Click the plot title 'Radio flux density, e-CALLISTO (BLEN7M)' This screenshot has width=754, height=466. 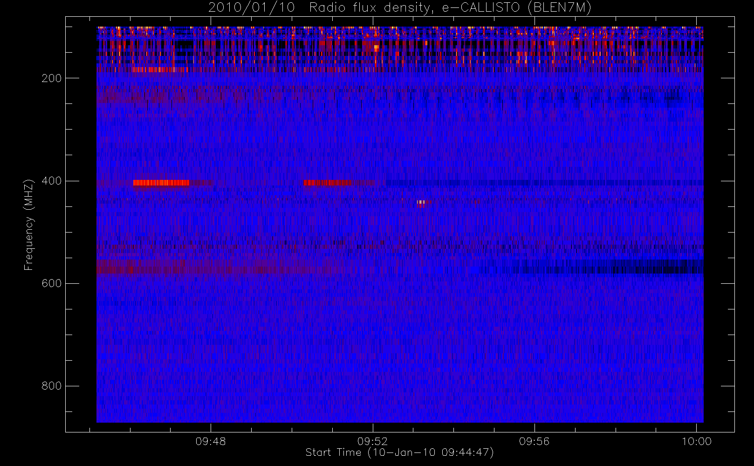point(450,7)
